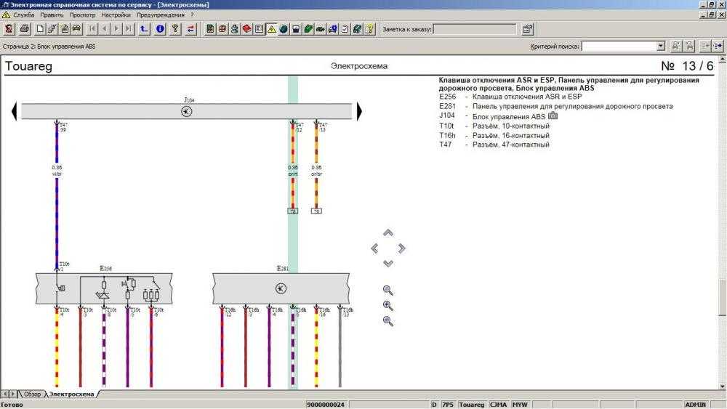Click the question mark help icon

pyautogui.click(x=175, y=29)
